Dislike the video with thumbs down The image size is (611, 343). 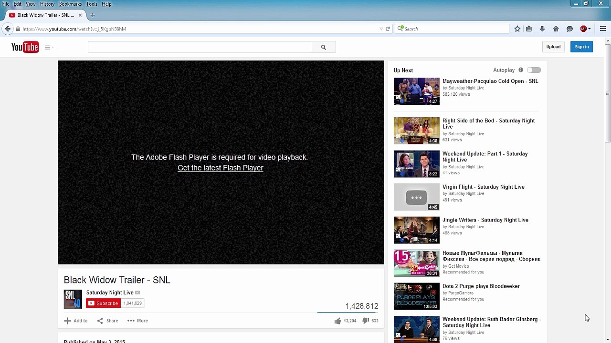point(366,321)
